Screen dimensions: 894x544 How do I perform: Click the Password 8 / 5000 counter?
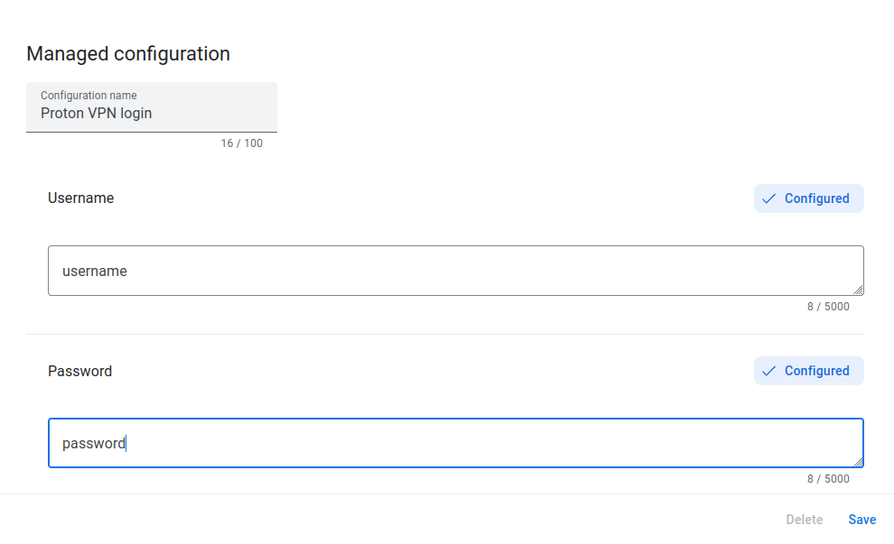click(827, 479)
